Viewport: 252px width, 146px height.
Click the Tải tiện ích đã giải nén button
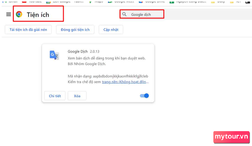(28, 30)
